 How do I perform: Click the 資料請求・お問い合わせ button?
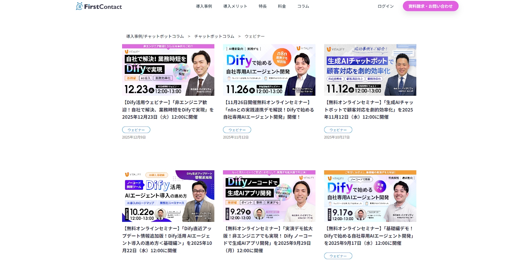pos(430,6)
